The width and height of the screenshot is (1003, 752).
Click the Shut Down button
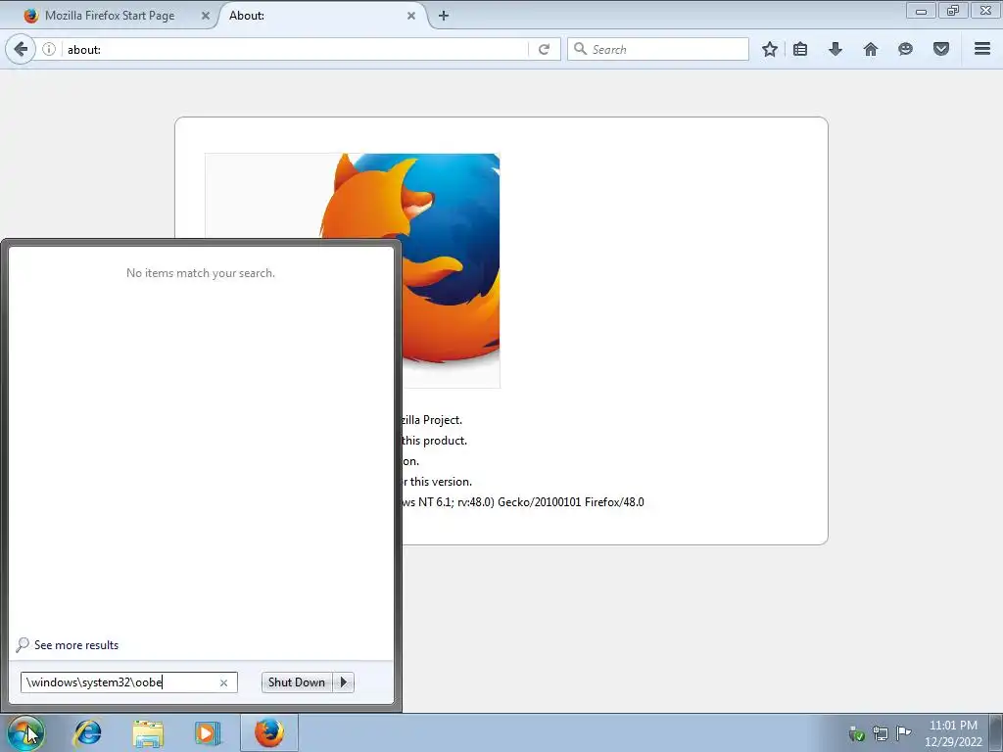297,682
